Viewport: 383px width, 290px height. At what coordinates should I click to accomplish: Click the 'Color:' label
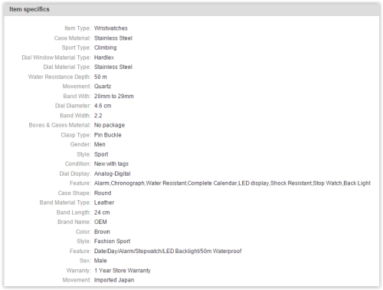click(x=83, y=232)
